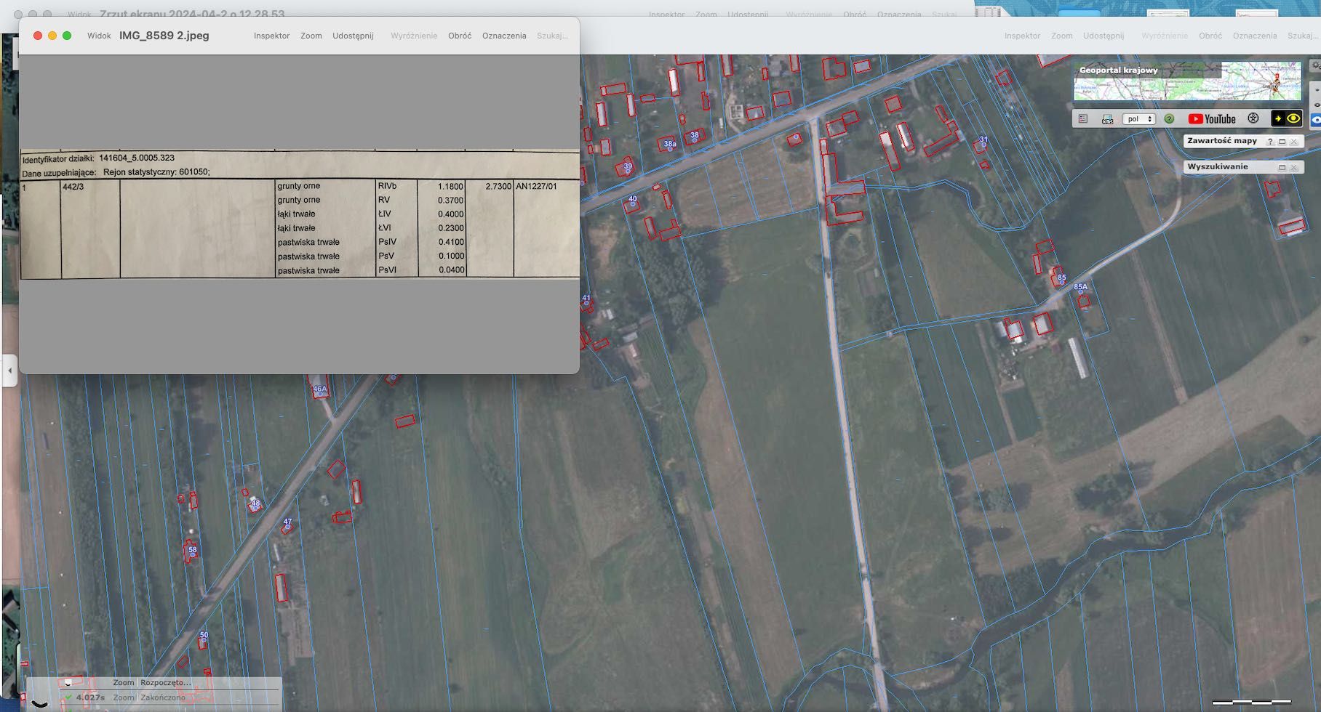
Task: Click address point marker 85A on map
Action: coord(1080,288)
